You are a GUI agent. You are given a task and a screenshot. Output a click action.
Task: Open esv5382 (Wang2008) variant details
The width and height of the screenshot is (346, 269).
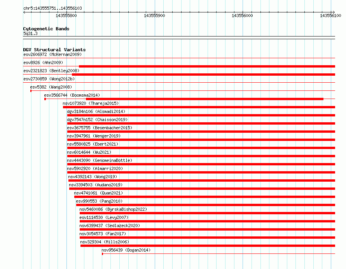(x=51, y=87)
